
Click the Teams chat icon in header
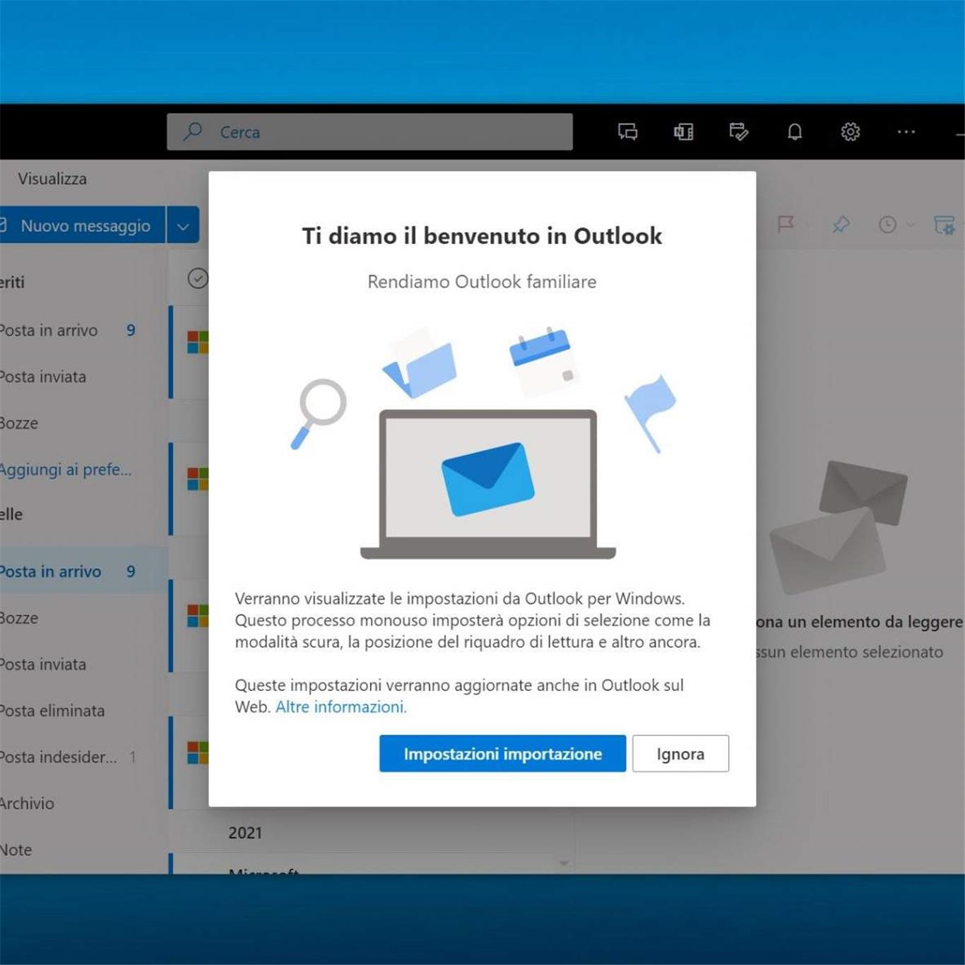tap(627, 132)
